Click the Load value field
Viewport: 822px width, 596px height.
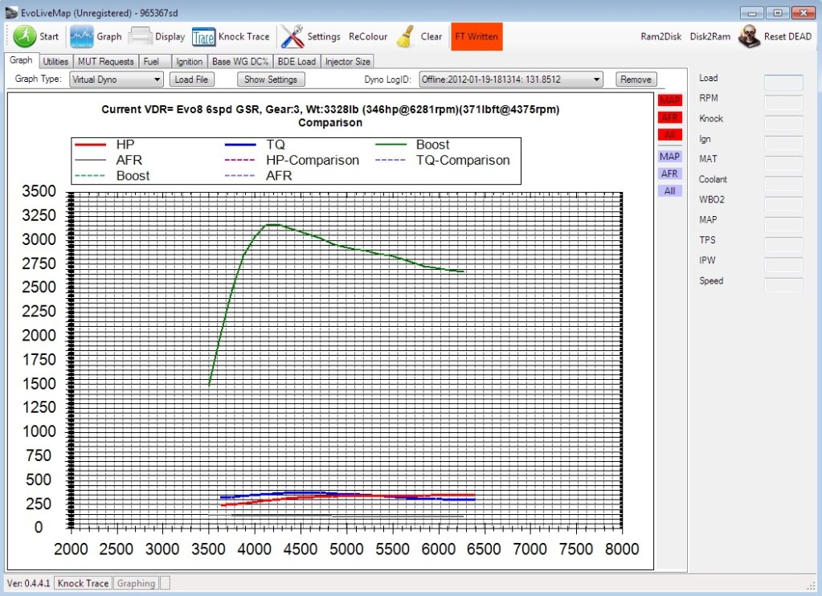pos(783,82)
